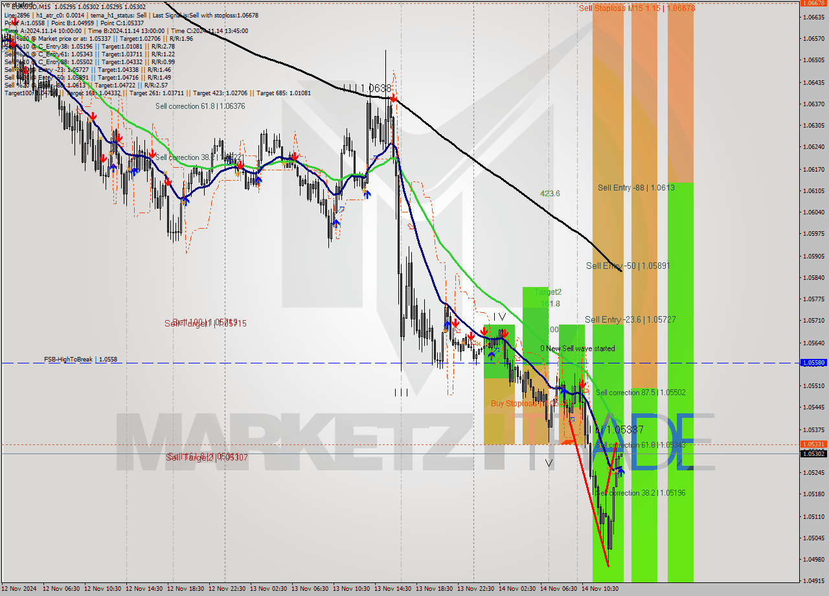829x596 pixels.
Task: Click the 'Sell Entry -50 | 1.05891' label
Action: (x=628, y=266)
